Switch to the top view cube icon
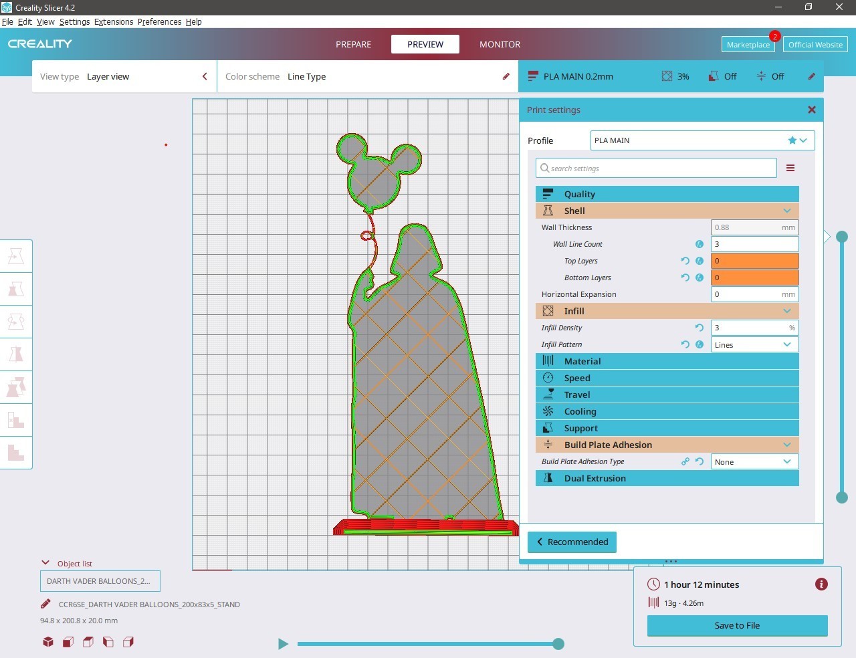Image resolution: width=856 pixels, height=658 pixels. (88, 642)
